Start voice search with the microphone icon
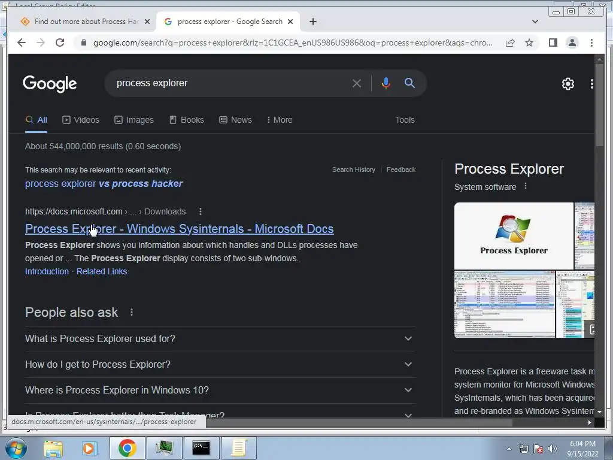The image size is (613, 460). click(386, 83)
